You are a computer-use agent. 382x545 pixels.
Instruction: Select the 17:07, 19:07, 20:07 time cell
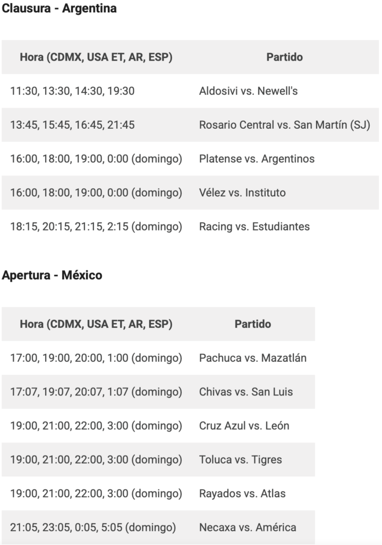(96, 392)
